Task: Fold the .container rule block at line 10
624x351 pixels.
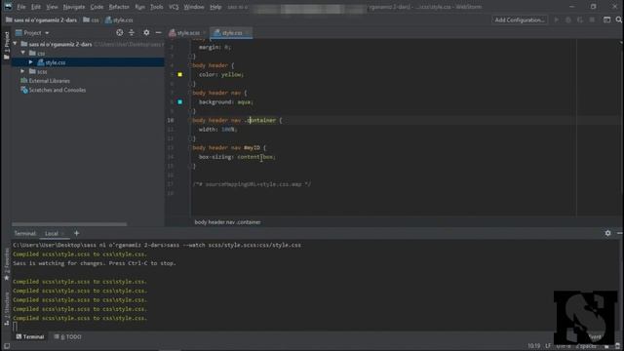Action: 190,120
